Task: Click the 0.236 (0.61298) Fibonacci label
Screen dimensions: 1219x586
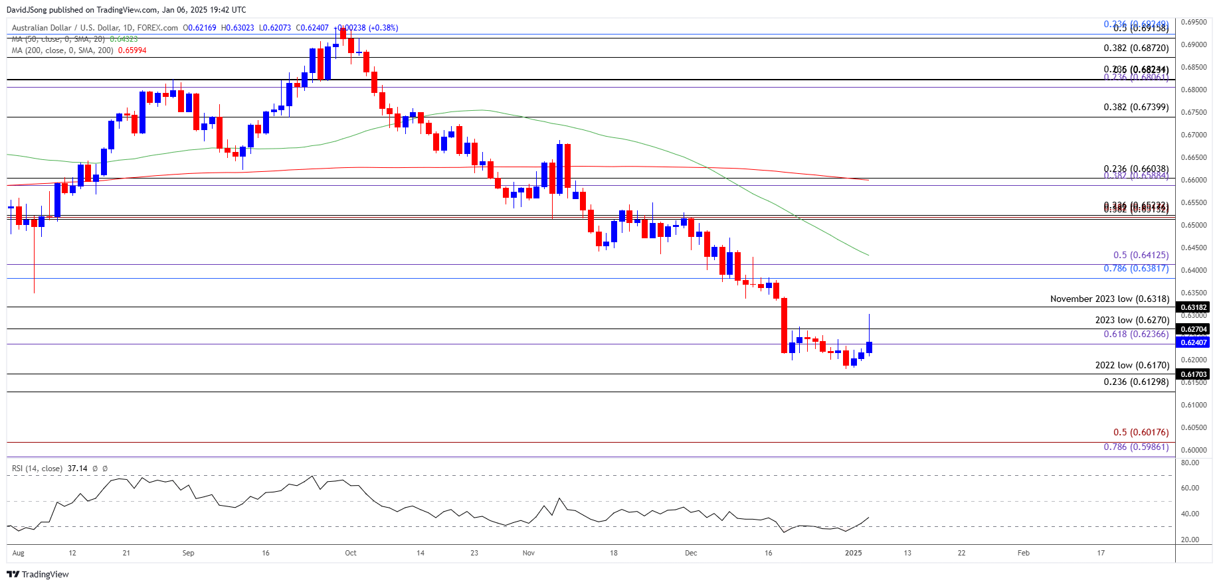Action: (x=1136, y=382)
